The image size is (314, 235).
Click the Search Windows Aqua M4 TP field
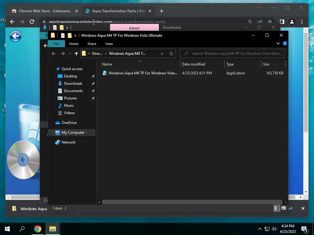tap(232, 54)
